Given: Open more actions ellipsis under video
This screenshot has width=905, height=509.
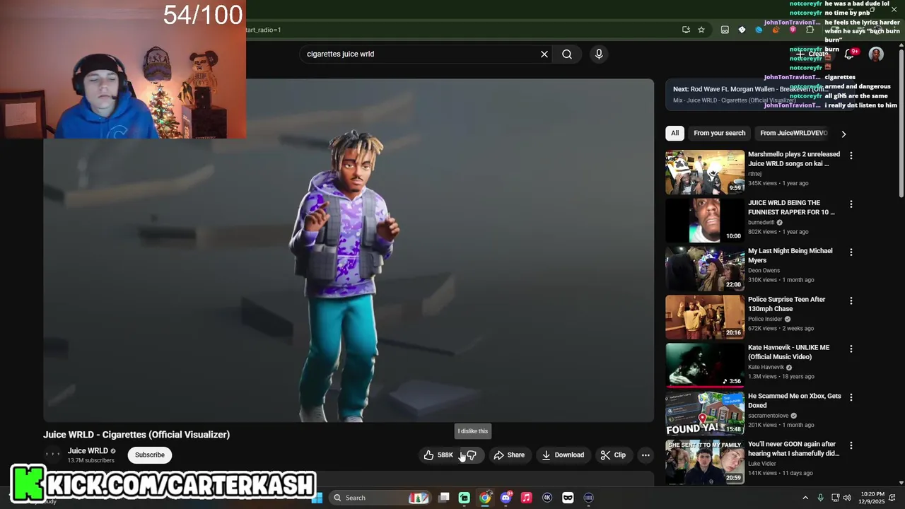Looking at the screenshot, I should coord(646,455).
